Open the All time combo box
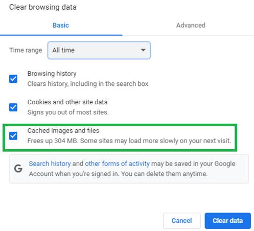 (99, 50)
